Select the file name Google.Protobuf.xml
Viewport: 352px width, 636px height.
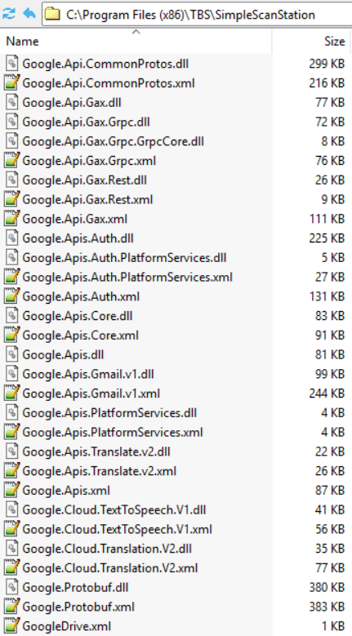[x=78, y=607]
